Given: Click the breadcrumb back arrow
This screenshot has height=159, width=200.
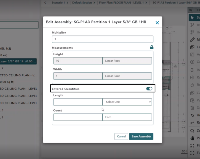Looking at the screenshot, I should pyautogui.click(x=45, y=3).
